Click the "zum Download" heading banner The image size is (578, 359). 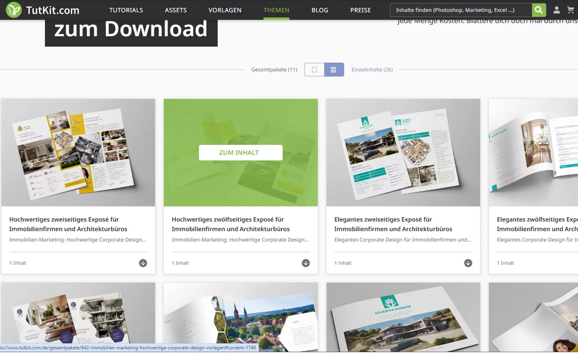point(131,33)
